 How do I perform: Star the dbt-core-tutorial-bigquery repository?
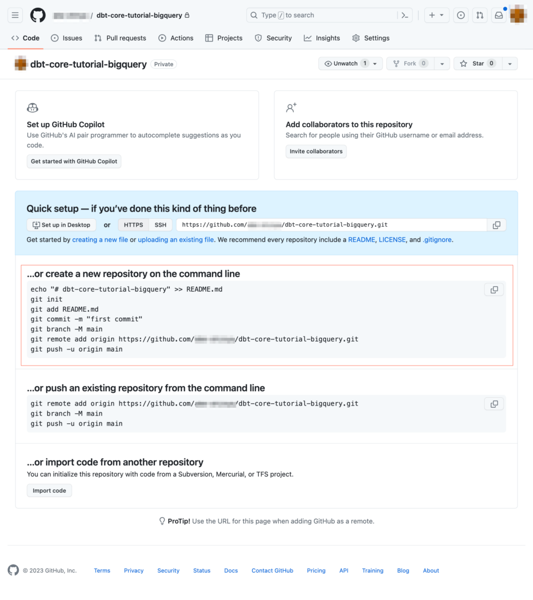tap(479, 63)
